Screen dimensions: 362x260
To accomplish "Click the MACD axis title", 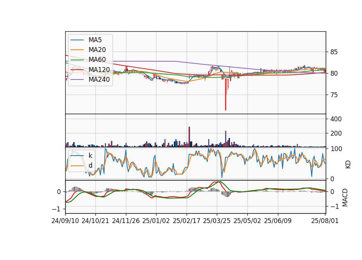I will [345, 197].
